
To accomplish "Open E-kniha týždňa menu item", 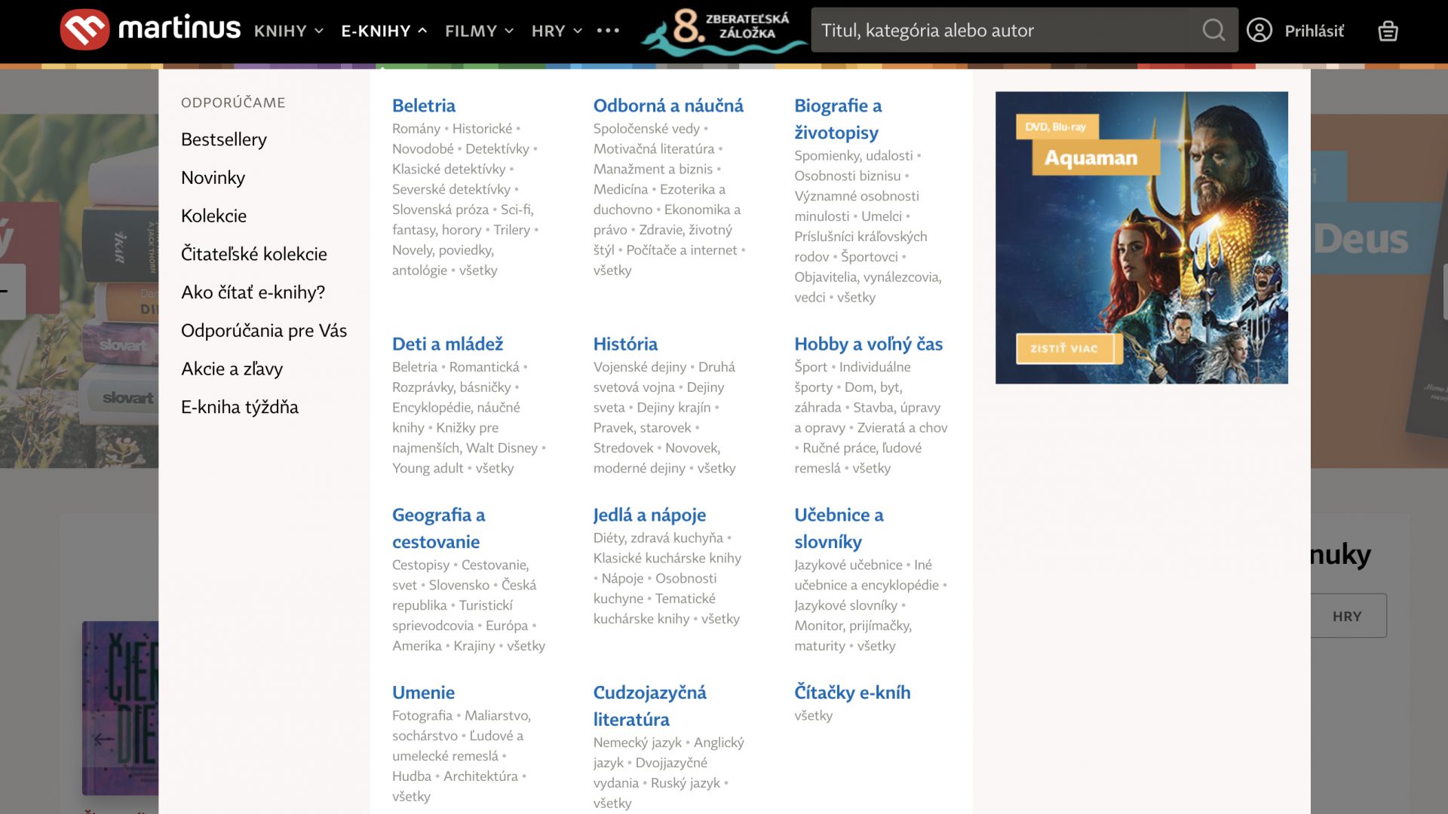I will (x=240, y=407).
